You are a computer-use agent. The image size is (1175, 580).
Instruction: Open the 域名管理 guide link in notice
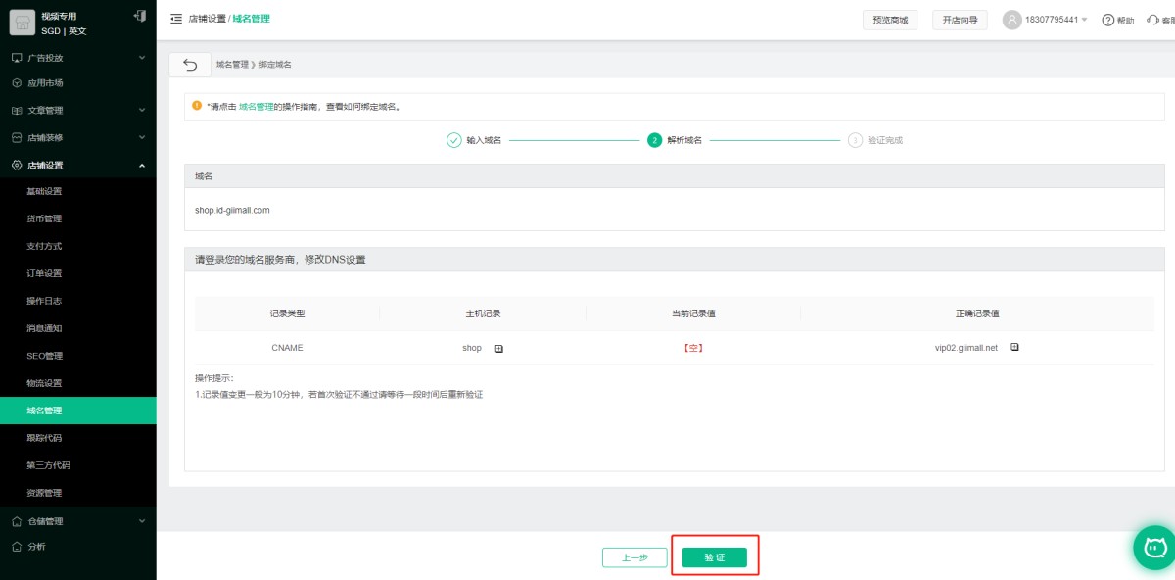click(256, 106)
